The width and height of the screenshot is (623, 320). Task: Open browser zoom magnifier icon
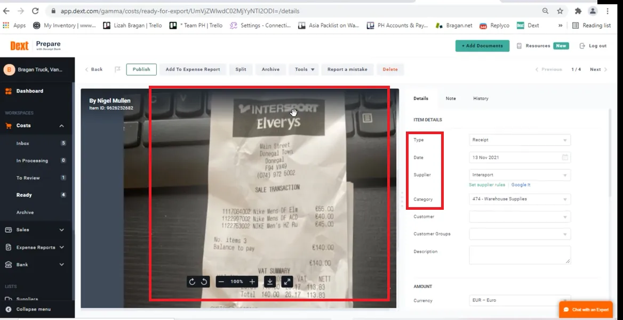click(546, 11)
